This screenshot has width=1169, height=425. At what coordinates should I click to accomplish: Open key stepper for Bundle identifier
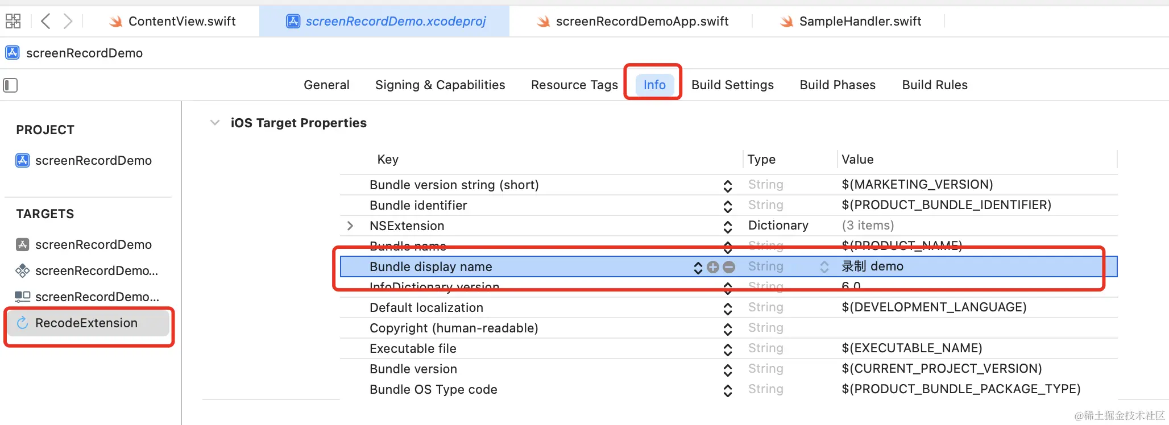coord(728,206)
